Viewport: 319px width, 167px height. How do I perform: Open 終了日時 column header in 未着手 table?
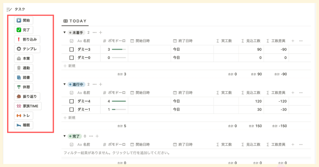click(183, 41)
